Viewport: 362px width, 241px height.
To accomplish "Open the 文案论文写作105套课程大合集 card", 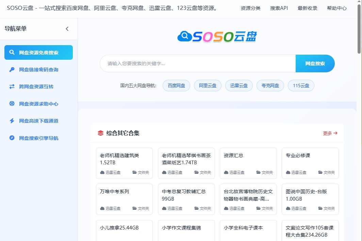I will [310, 230].
